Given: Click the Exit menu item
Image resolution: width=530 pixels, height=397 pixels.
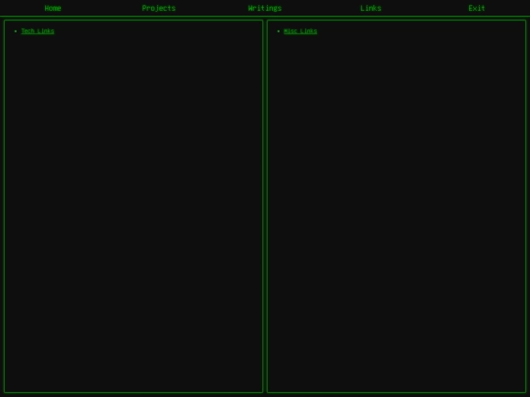Looking at the screenshot, I should [477, 8].
